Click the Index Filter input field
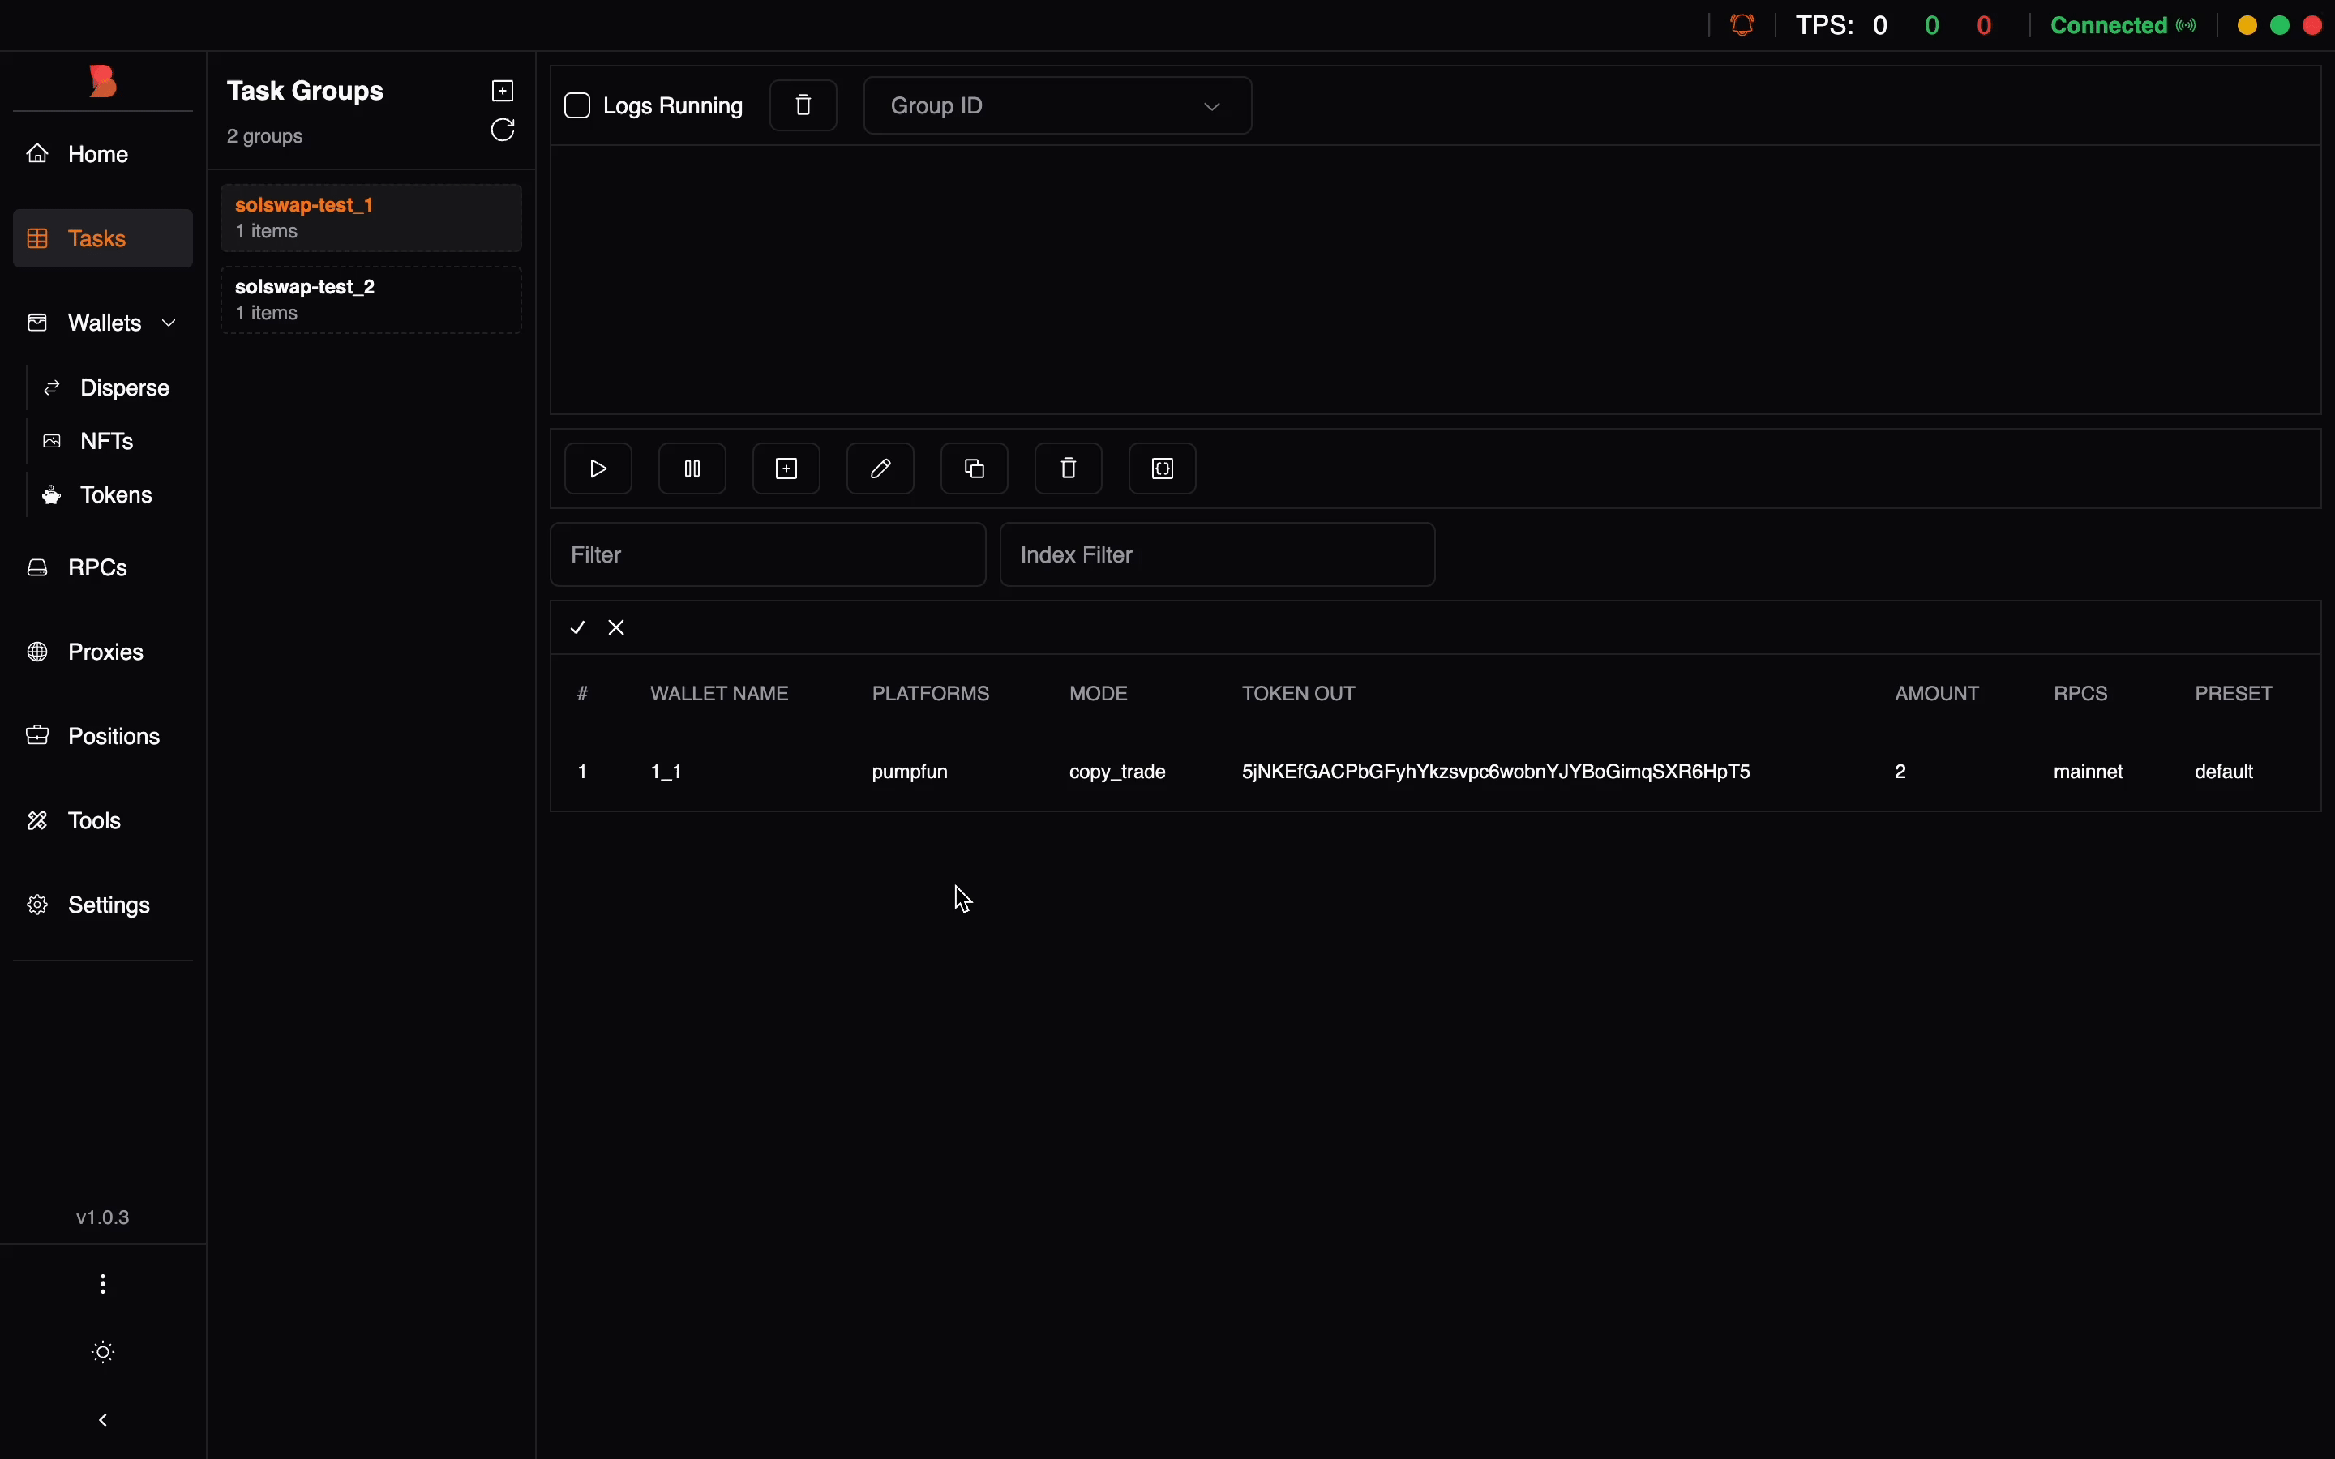 (1217, 555)
